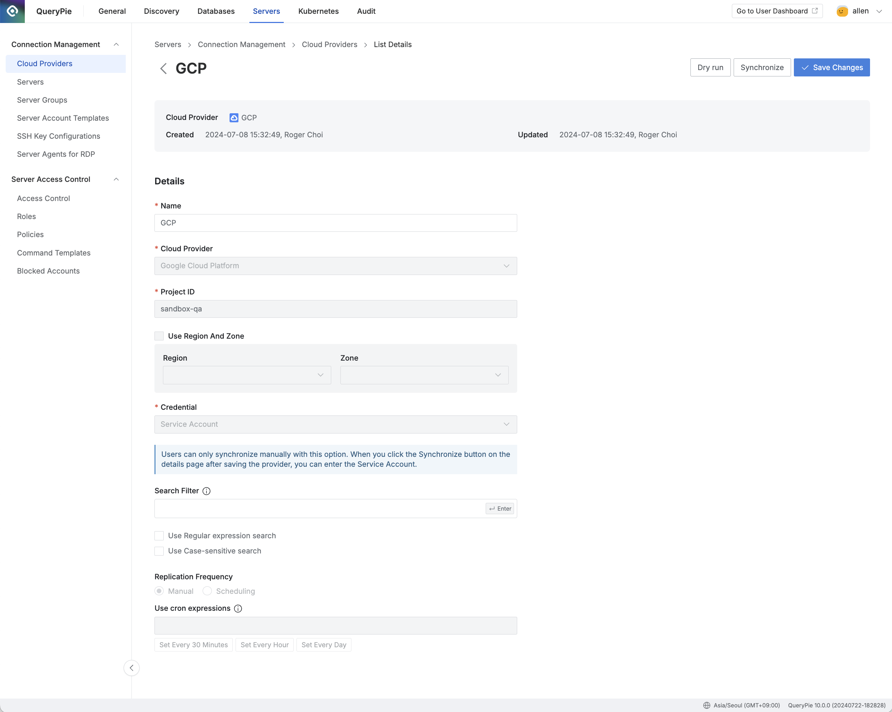Click the cron expressions input field
The height and width of the screenshot is (712, 892).
coord(335,626)
